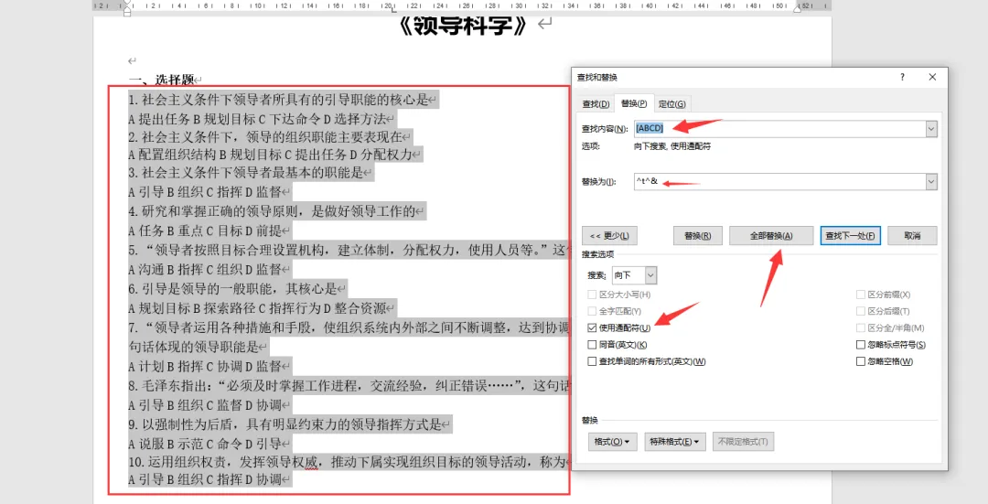Click line 6. 引导是领导的一般职能，其核心是
Image resolution: width=988 pixels, height=504 pixels.
point(233,289)
